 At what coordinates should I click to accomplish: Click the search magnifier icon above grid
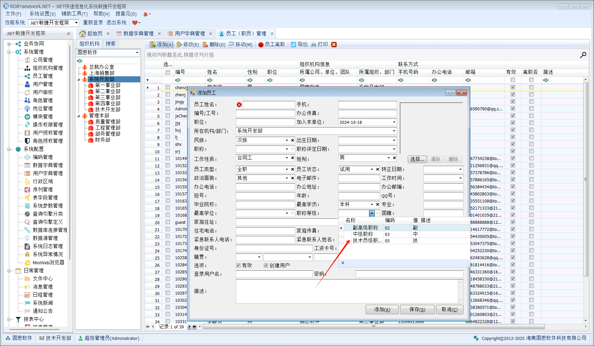pos(583,55)
